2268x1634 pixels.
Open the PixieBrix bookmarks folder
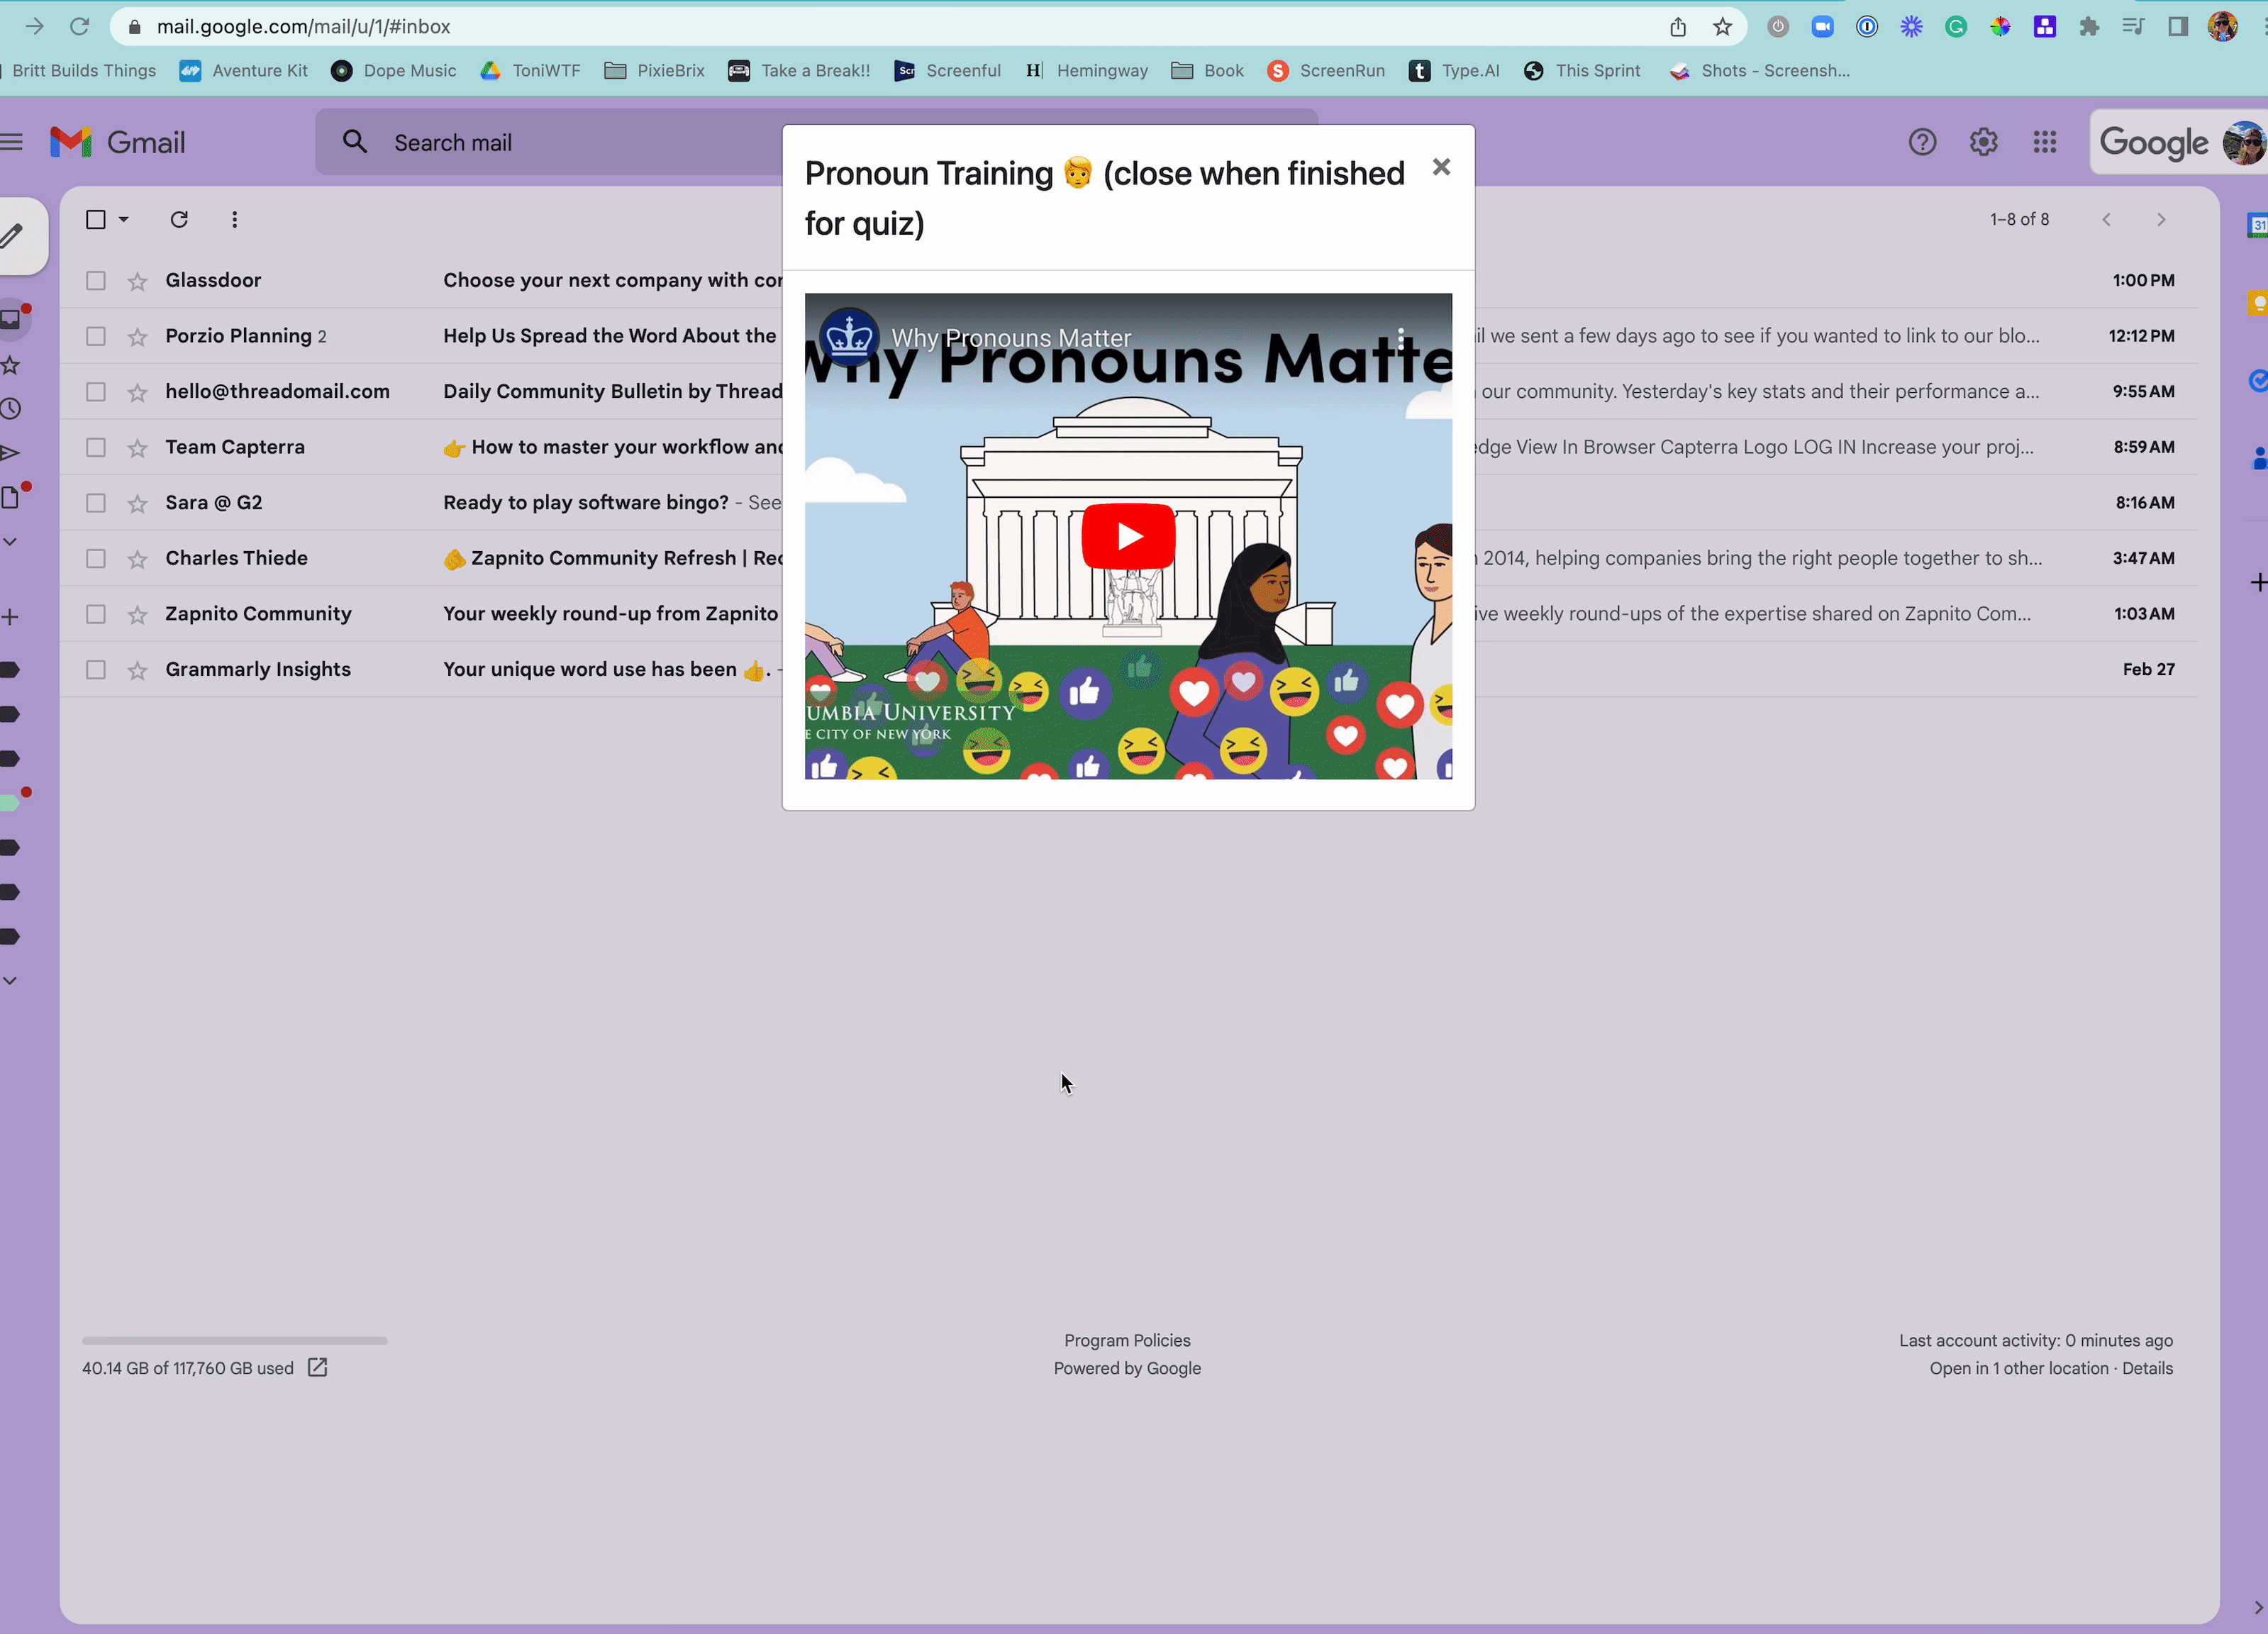tap(654, 71)
